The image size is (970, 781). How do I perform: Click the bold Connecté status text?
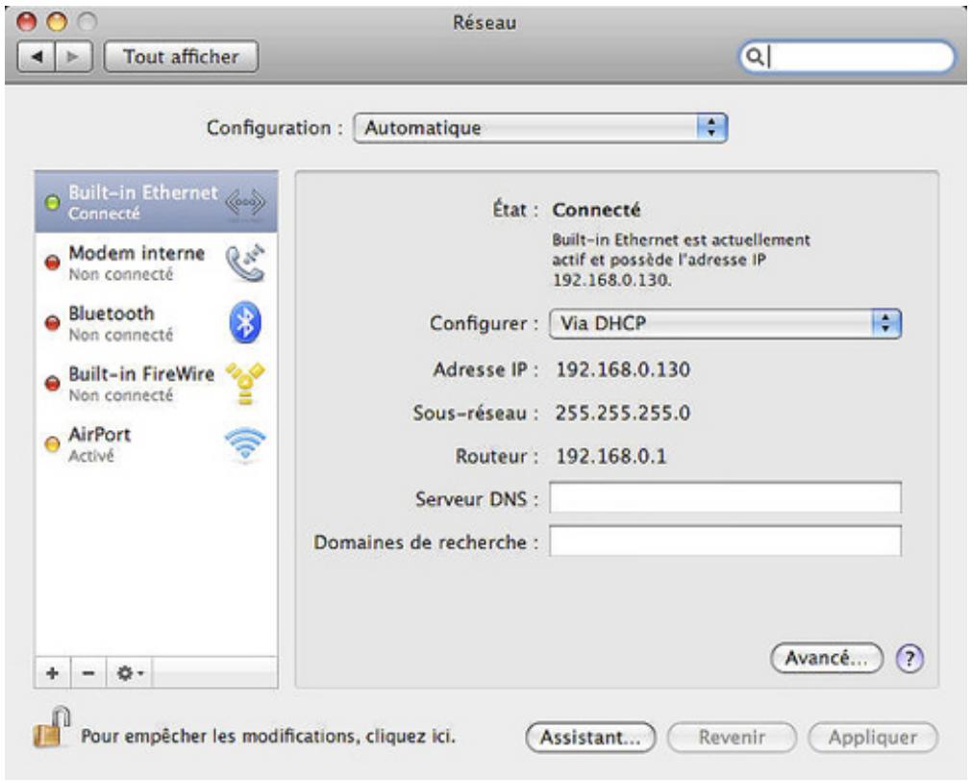(596, 210)
